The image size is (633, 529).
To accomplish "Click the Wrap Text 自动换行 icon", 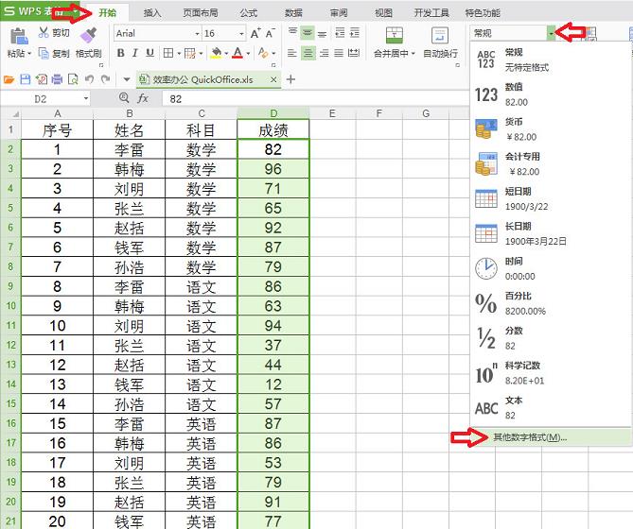I will tap(440, 36).
